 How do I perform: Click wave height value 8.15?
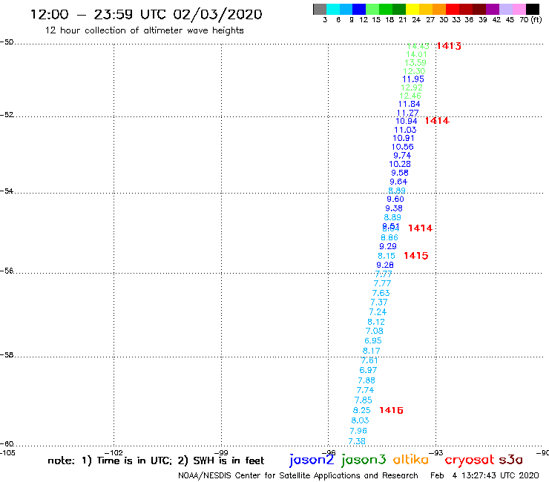(387, 256)
